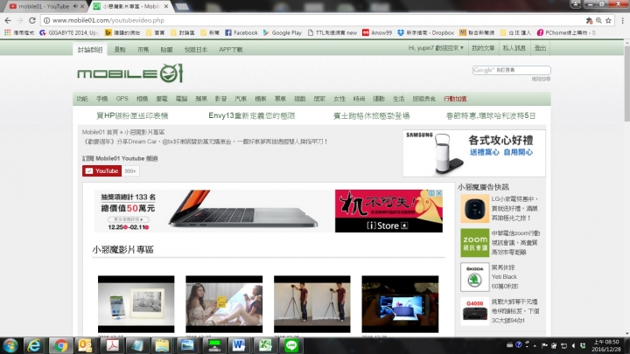This screenshot has width=630, height=354.
Task: Click the Mobile01 logo
Action: point(130,73)
